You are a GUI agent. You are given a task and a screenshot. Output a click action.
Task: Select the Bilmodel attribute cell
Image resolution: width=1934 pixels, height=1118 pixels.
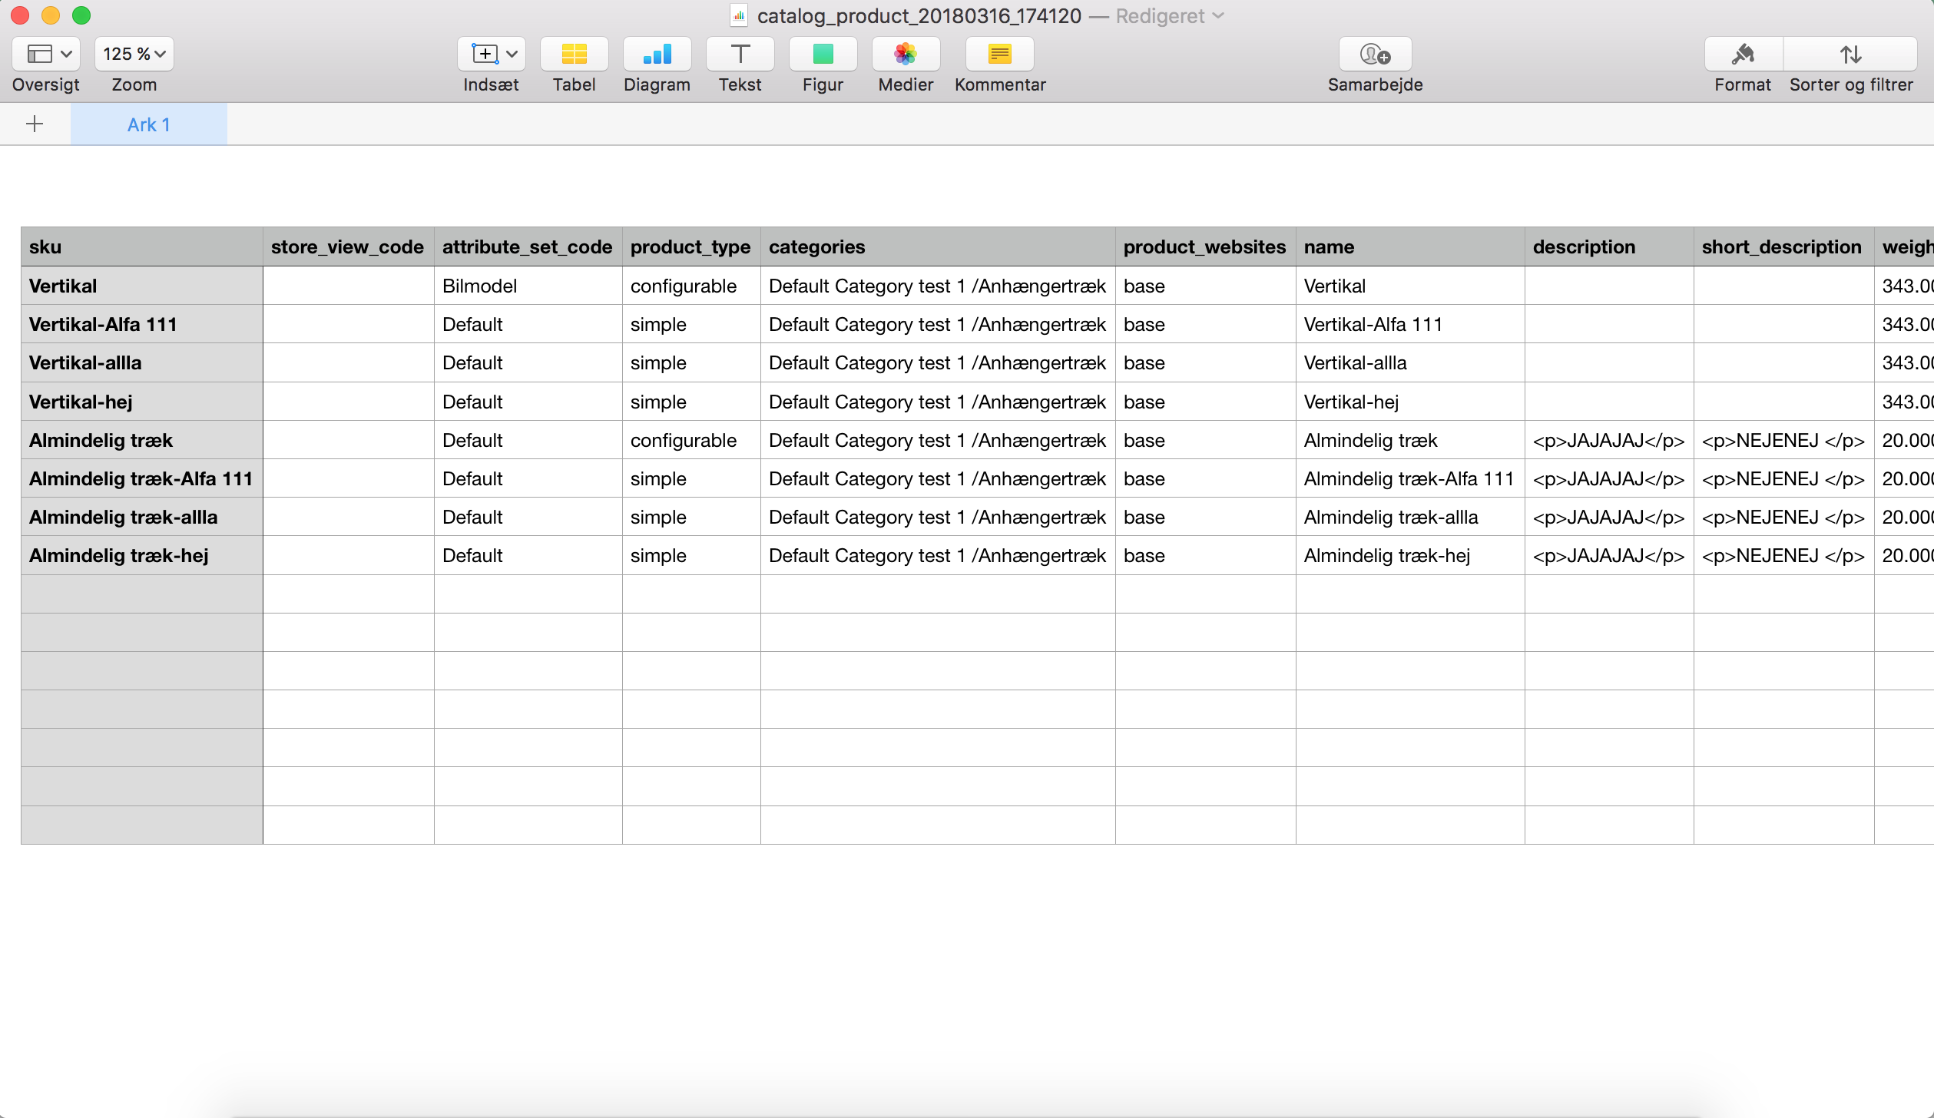point(528,286)
